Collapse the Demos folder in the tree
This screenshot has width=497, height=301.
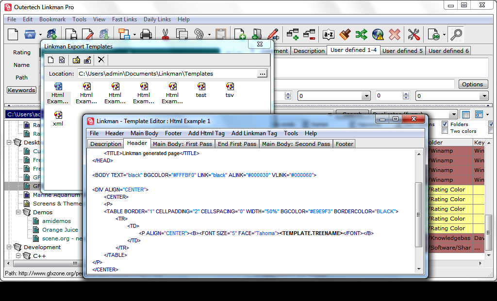click(18, 212)
